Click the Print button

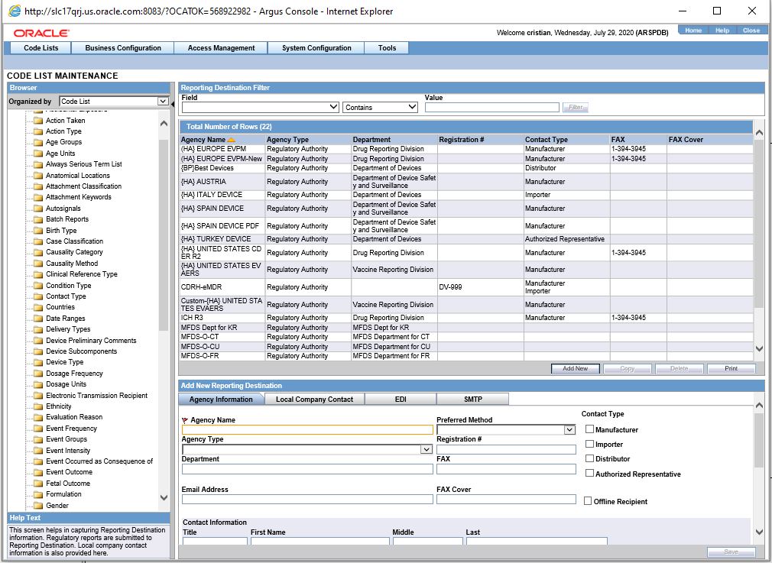(x=731, y=368)
